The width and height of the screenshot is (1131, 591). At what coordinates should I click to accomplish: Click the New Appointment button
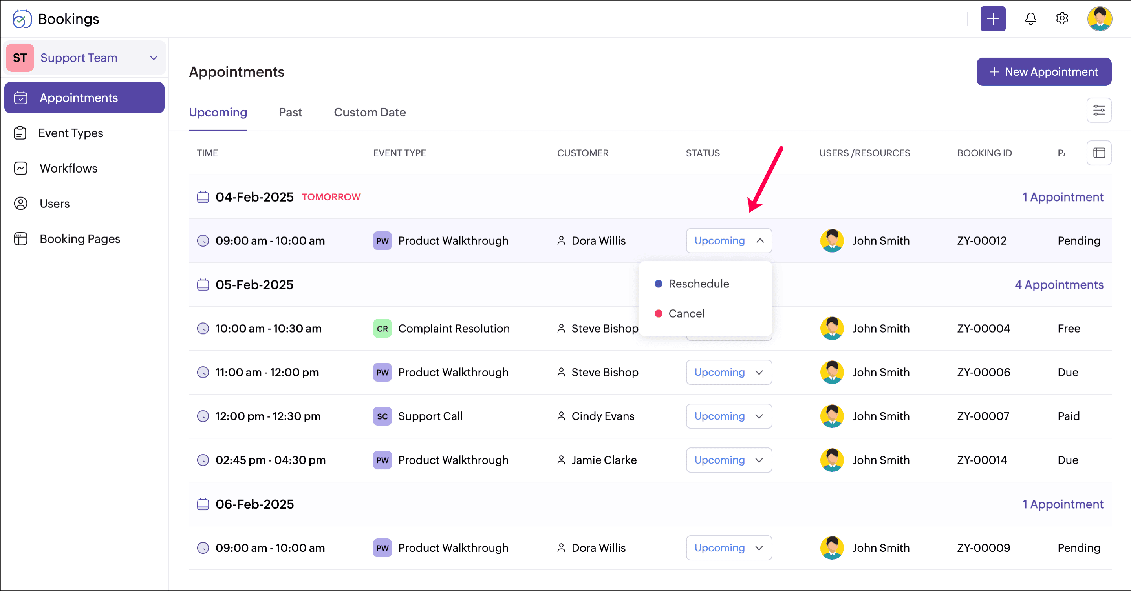pos(1044,71)
